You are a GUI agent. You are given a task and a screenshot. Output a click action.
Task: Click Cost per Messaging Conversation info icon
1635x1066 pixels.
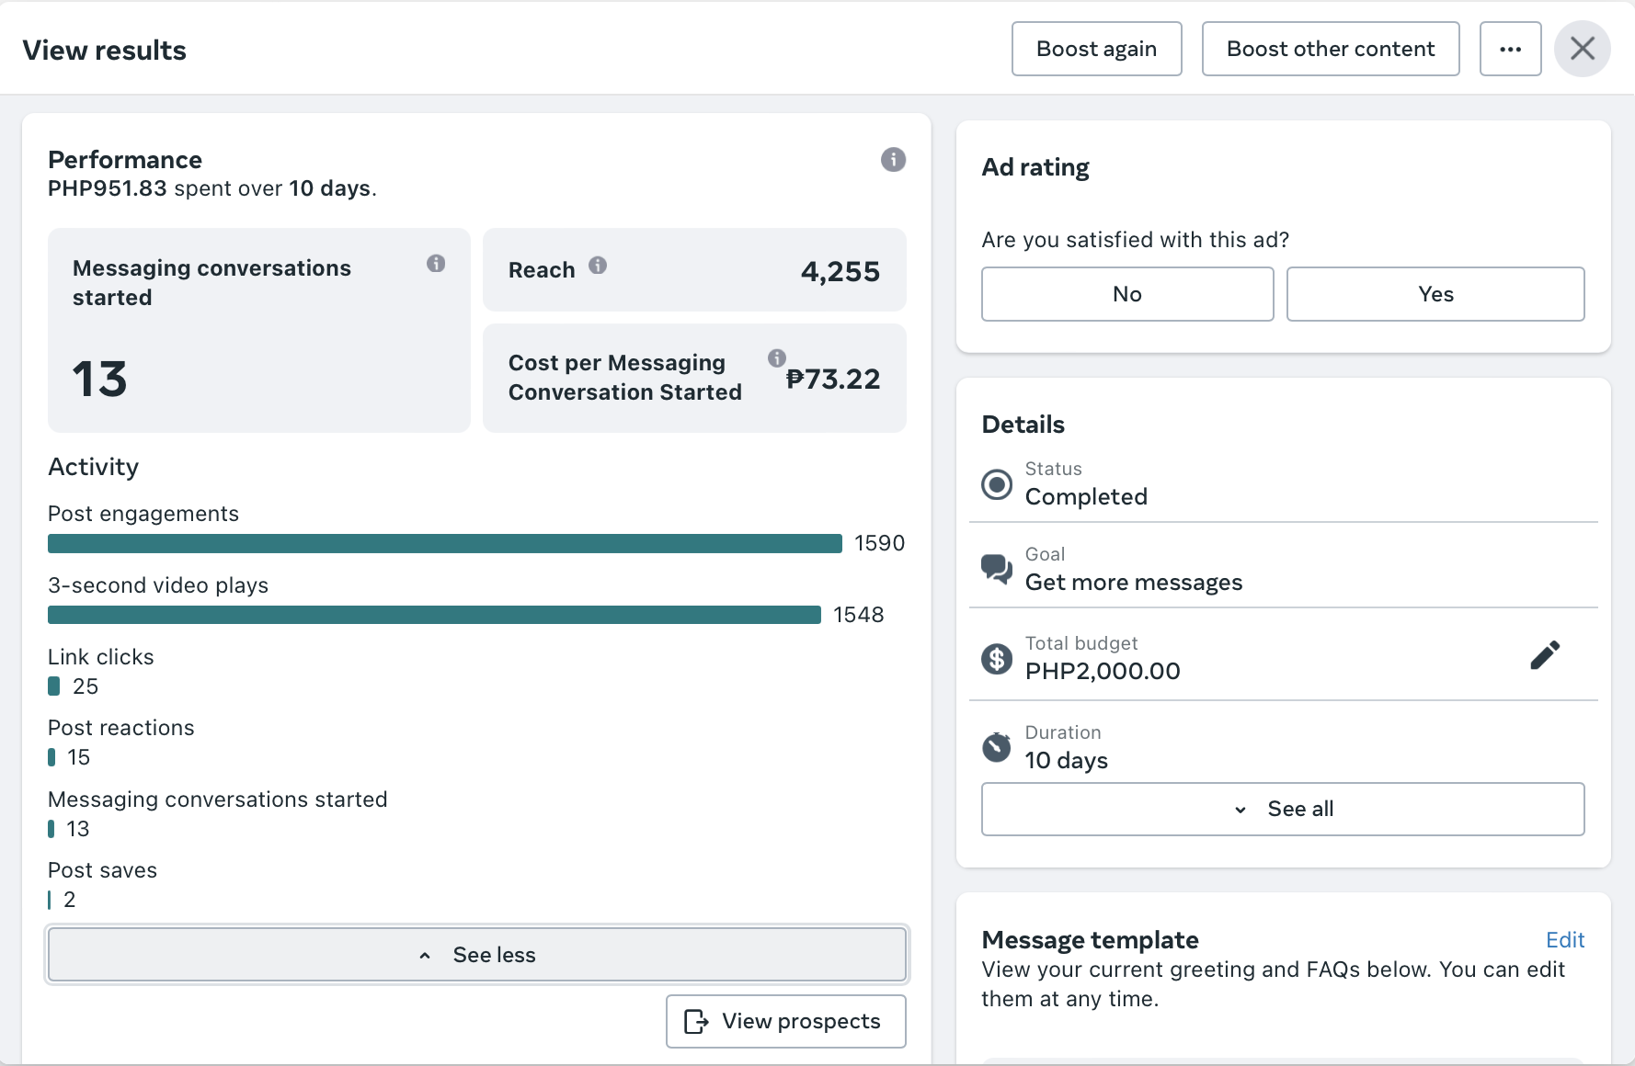[x=777, y=358]
